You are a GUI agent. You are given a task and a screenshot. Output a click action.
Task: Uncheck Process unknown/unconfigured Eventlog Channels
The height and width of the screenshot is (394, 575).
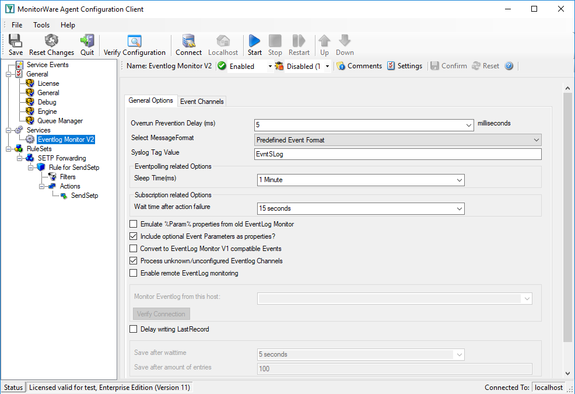tap(134, 261)
